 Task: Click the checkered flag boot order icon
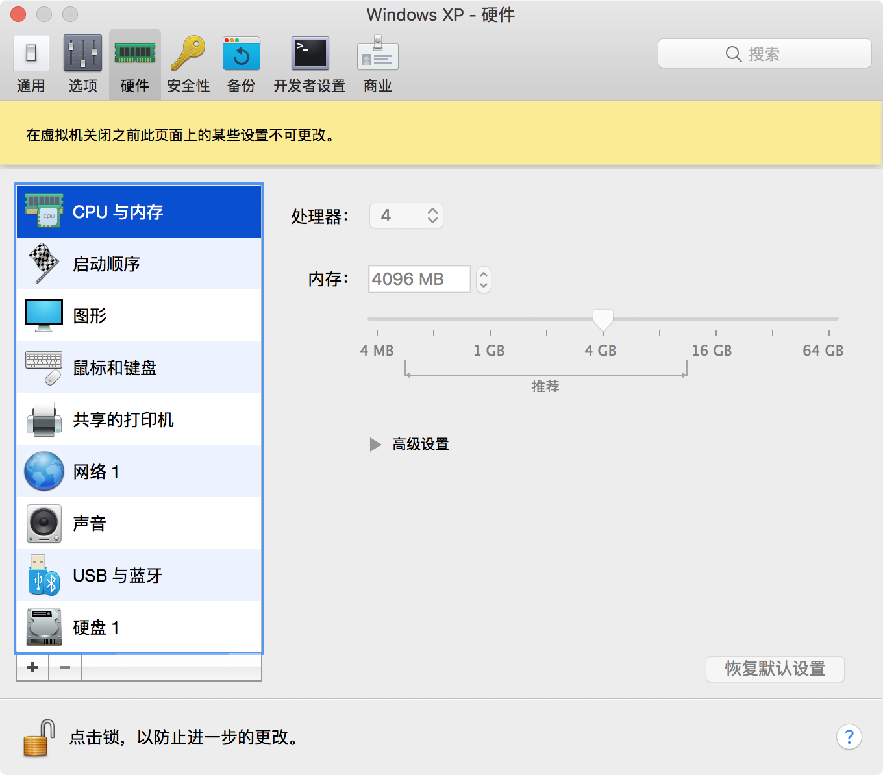[x=44, y=263]
